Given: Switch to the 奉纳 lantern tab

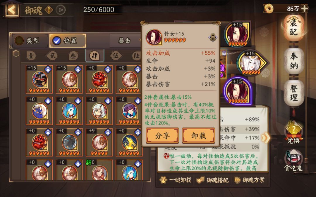Looking at the screenshot, I should click(294, 61).
